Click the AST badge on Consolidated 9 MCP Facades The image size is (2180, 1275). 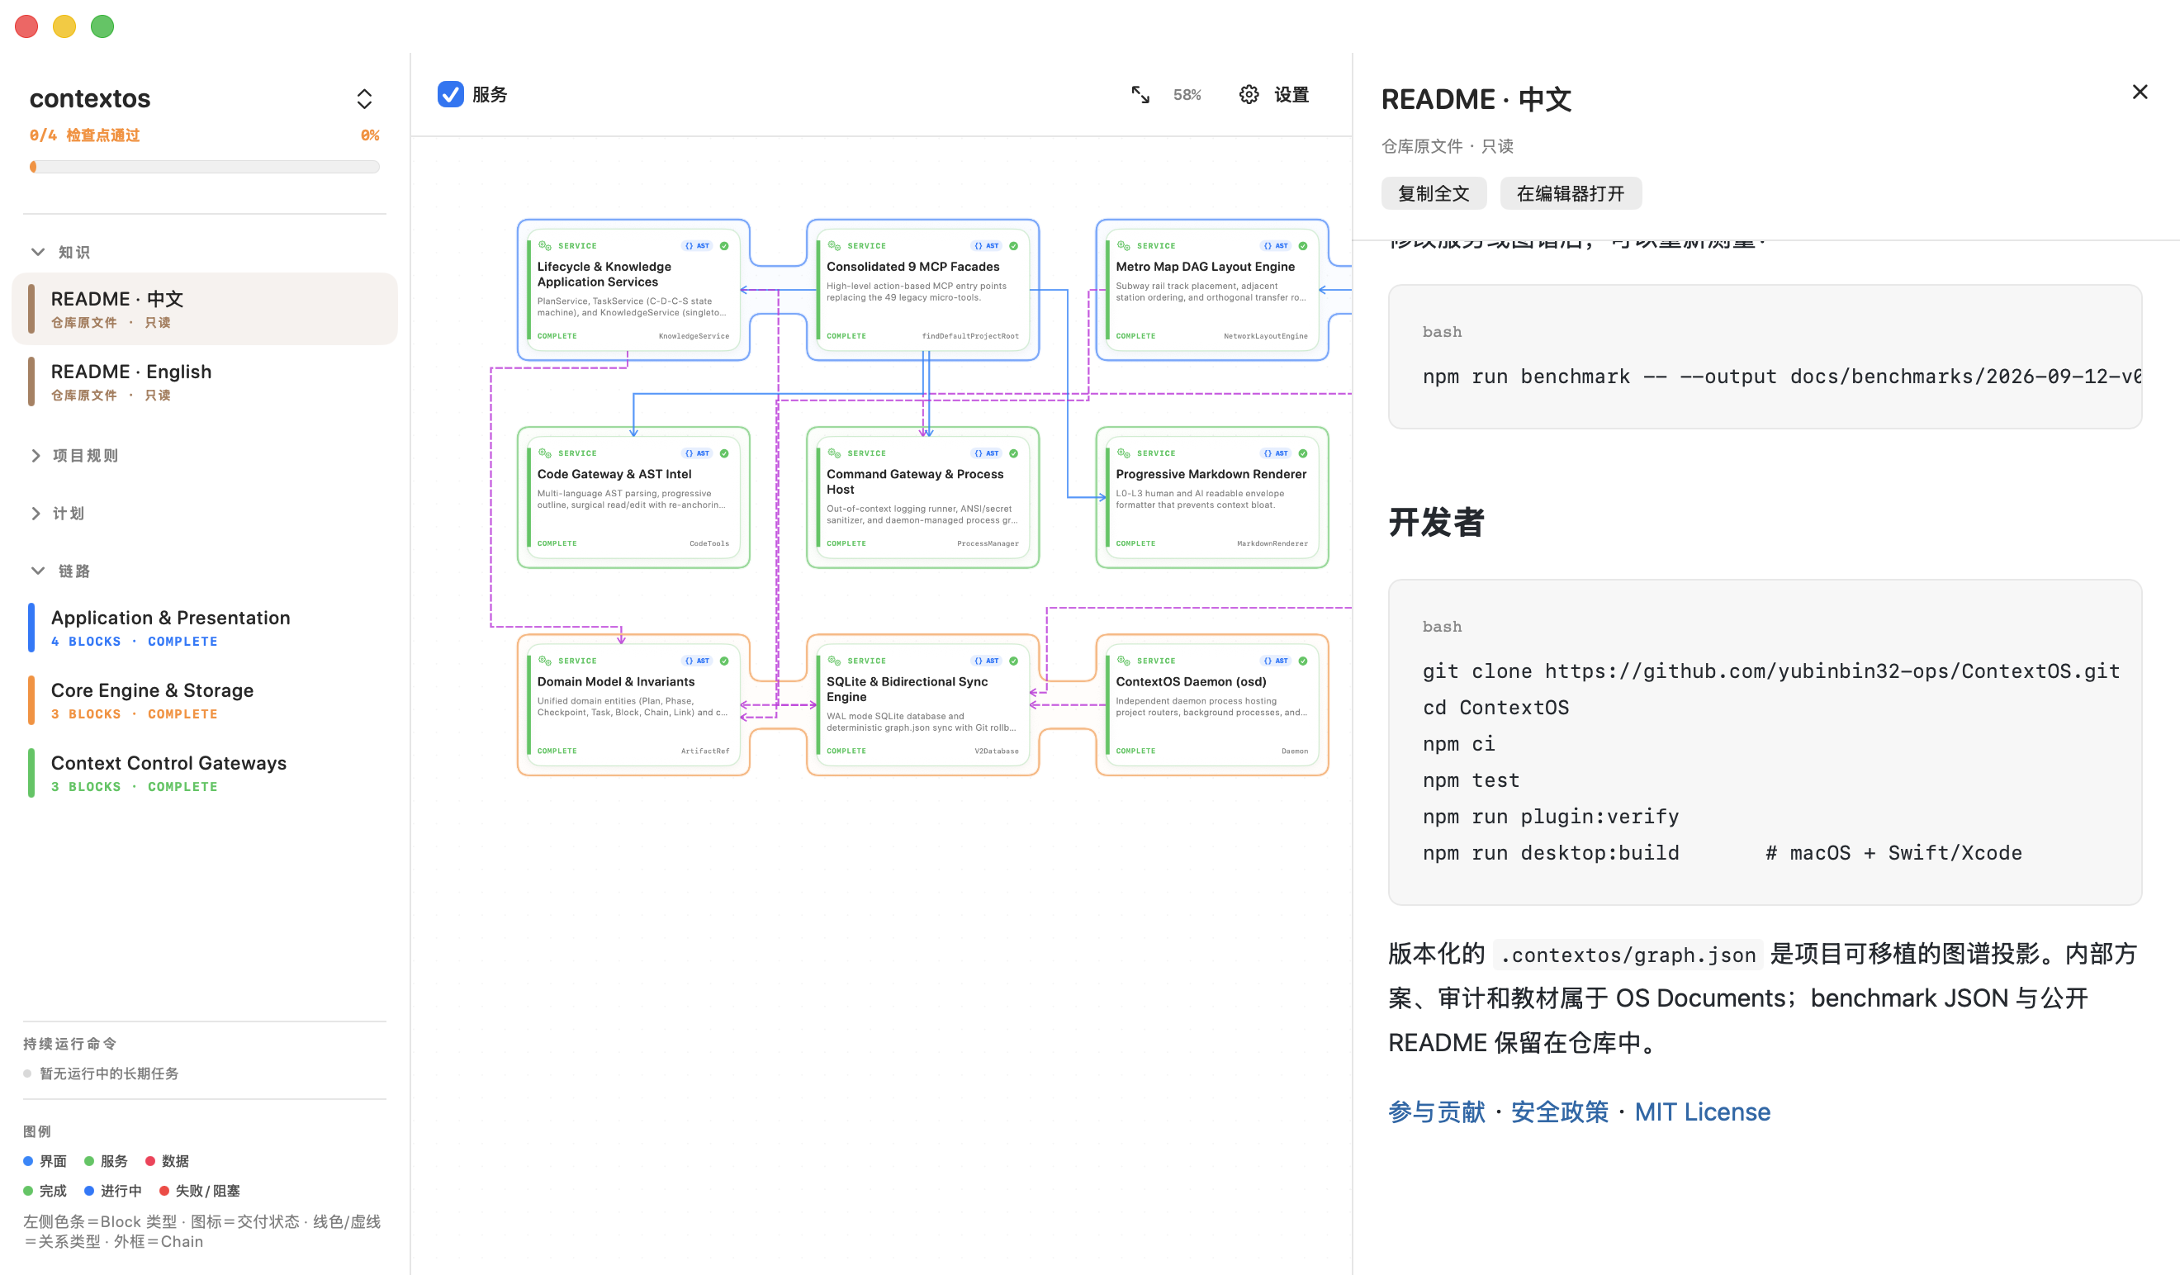click(986, 245)
